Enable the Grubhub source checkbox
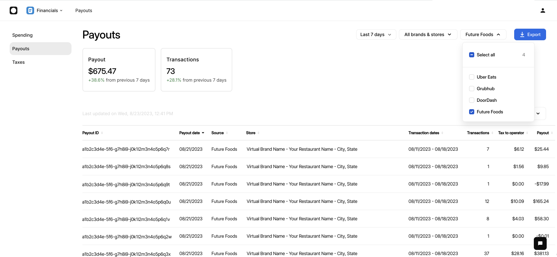The image size is (557, 257). (472, 89)
